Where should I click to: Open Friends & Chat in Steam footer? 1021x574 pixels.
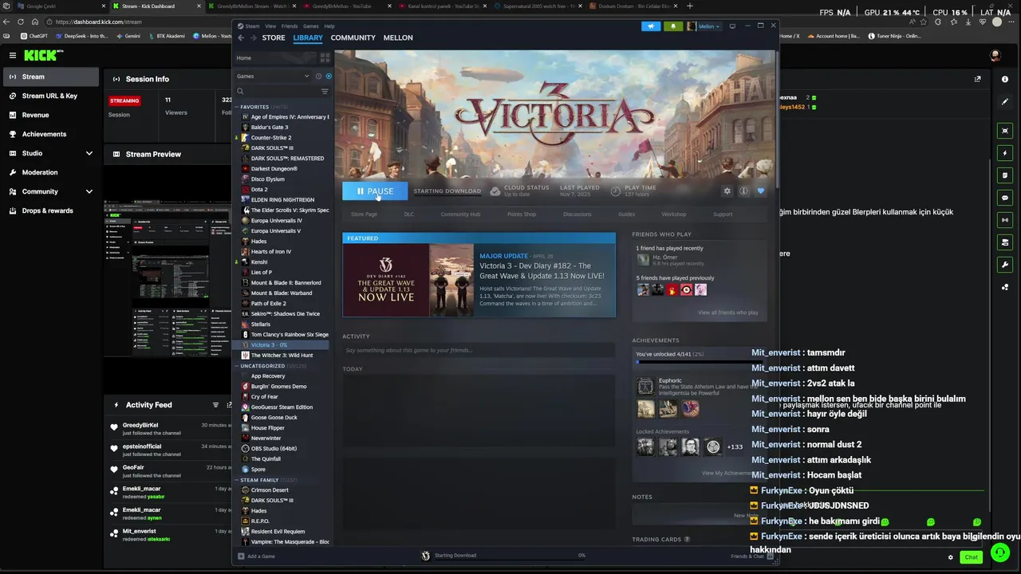(751, 556)
